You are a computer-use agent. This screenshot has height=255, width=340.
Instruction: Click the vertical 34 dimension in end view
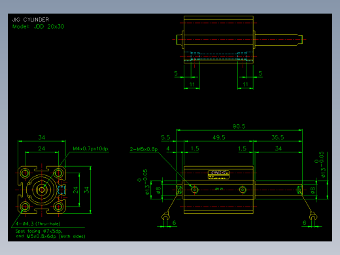coord(86,190)
